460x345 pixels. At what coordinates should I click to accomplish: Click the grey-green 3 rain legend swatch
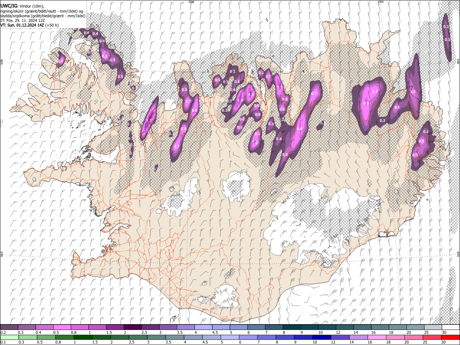click(x=157, y=337)
